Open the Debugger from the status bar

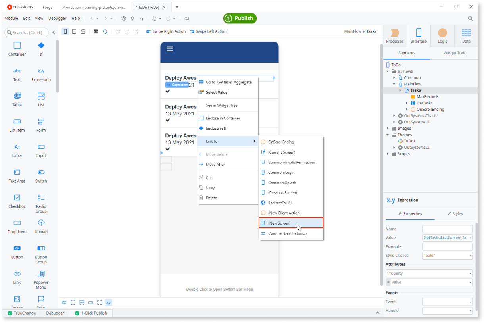click(x=55, y=313)
